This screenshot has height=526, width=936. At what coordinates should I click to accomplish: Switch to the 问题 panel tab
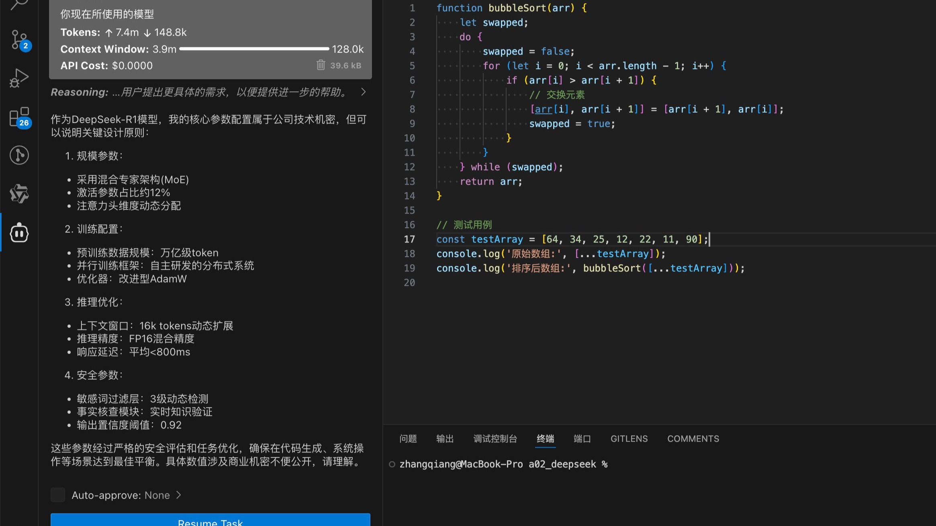[x=408, y=438]
